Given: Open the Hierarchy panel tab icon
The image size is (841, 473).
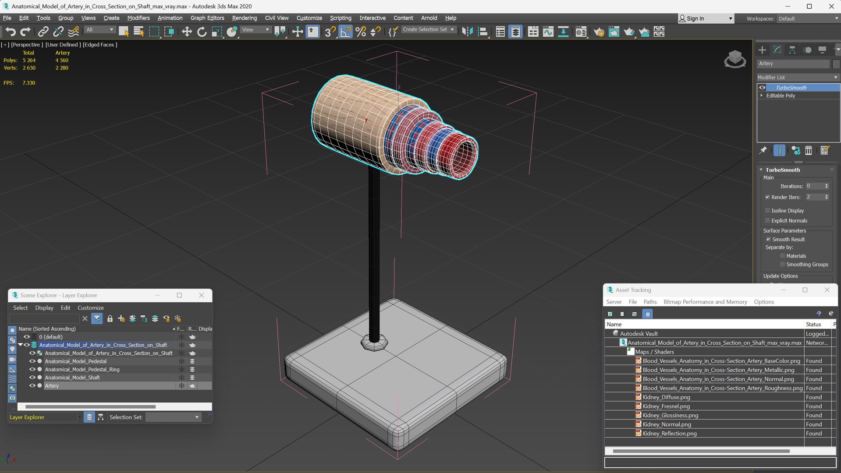Looking at the screenshot, I should pyautogui.click(x=792, y=50).
